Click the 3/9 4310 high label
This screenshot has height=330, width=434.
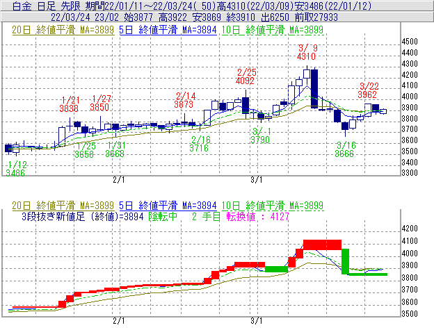(307, 52)
